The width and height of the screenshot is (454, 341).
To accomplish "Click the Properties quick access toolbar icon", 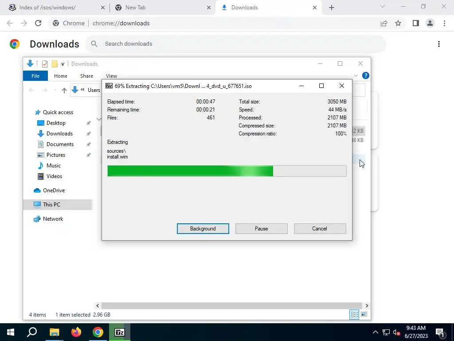I will click(45, 64).
